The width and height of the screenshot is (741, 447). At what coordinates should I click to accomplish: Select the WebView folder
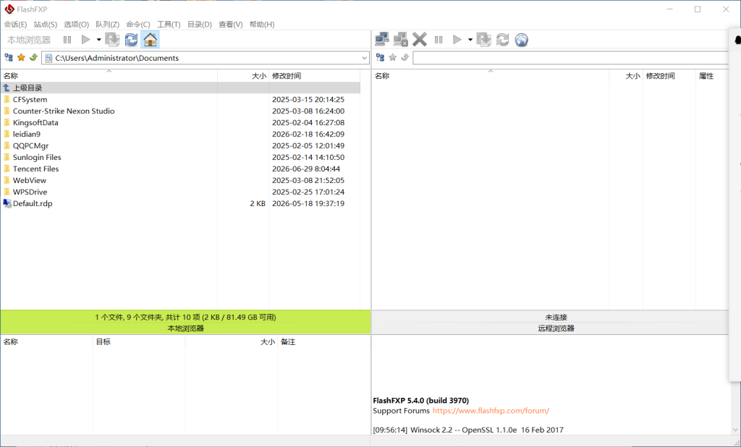click(x=180, y=181)
